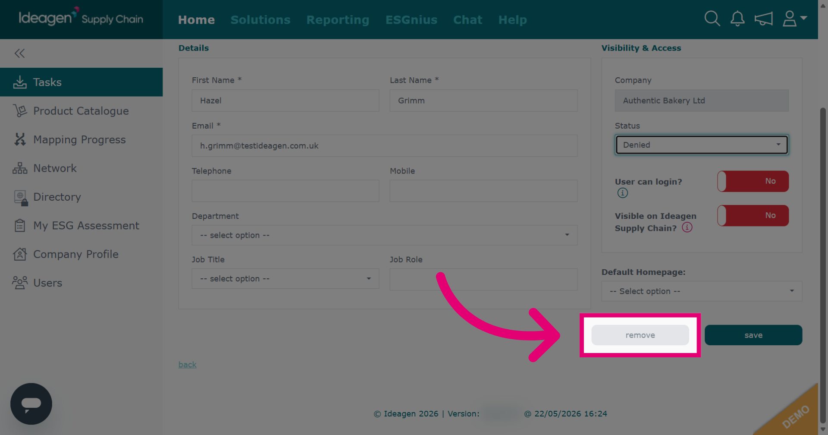The image size is (828, 435).
Task: Show info for Visible on Ideagen Supply Chain
Action: point(687,227)
